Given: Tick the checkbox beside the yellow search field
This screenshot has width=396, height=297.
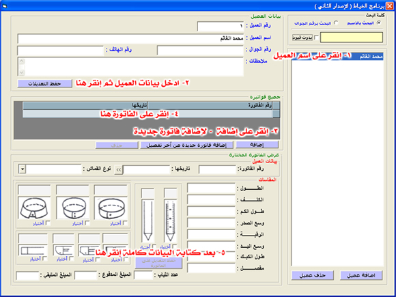Looking at the screenshot, I should pos(316,38).
